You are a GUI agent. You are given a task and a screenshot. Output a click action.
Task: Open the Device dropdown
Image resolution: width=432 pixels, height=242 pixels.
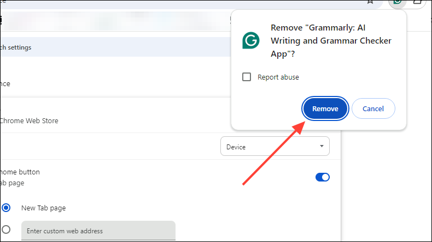275,146
